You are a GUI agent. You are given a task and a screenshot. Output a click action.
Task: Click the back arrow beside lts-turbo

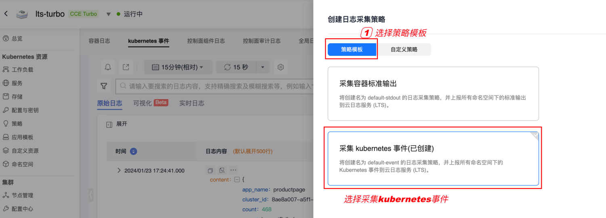6,14
